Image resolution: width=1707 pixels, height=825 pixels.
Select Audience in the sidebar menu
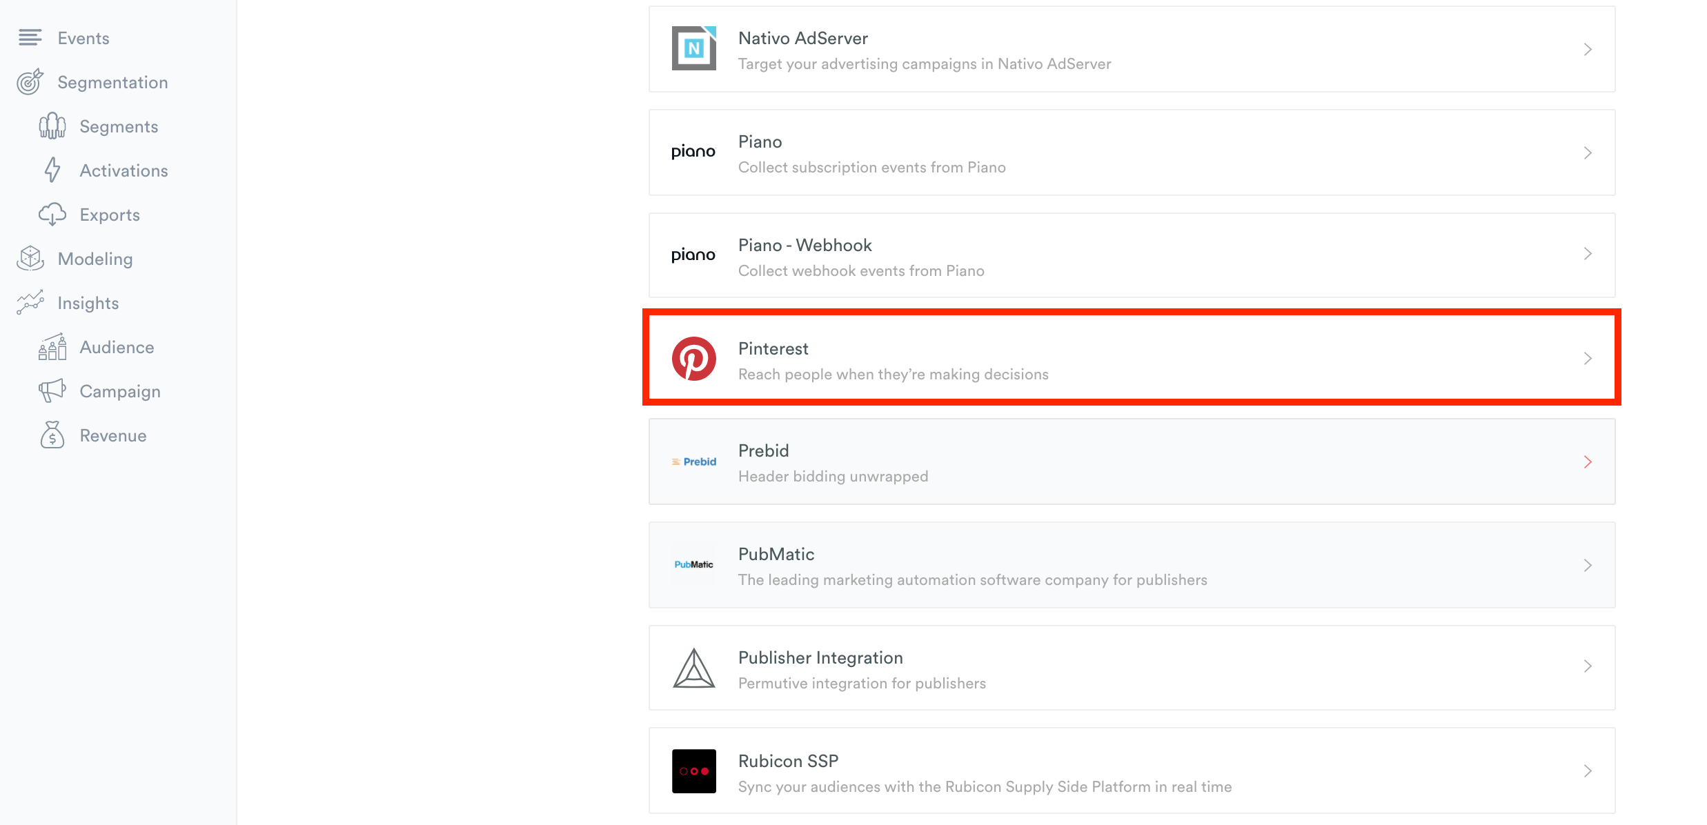pyautogui.click(x=116, y=347)
